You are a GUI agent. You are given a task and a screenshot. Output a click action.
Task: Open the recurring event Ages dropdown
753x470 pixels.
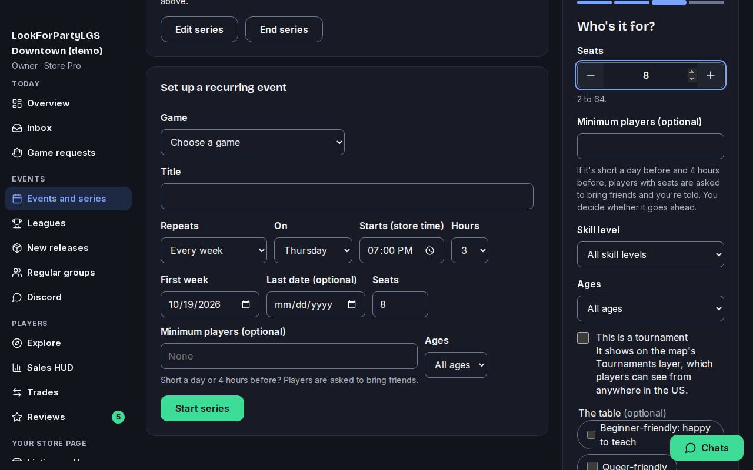(456, 365)
